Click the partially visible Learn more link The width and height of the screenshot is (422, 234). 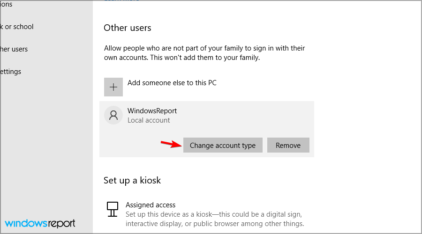coord(121,1)
